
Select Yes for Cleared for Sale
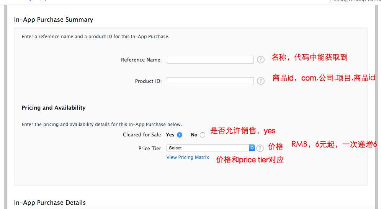[180, 135]
